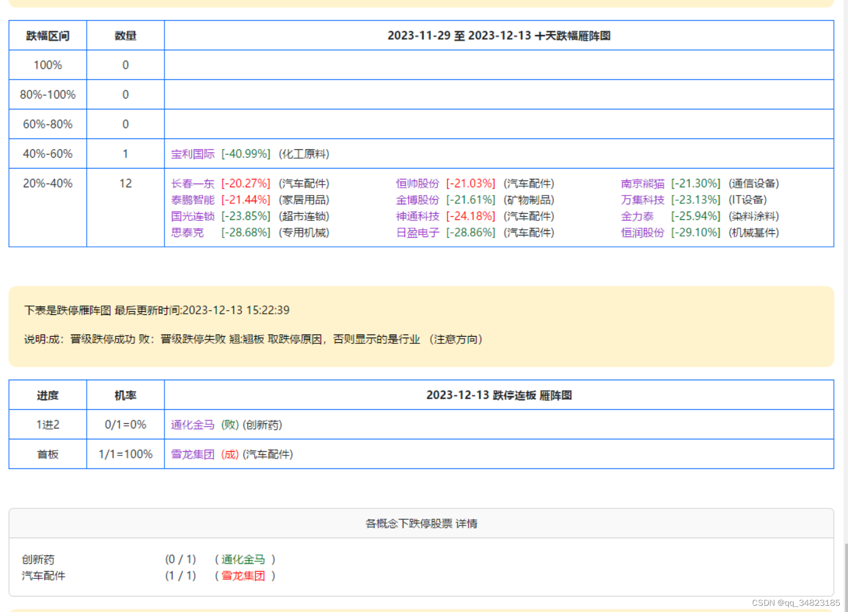This screenshot has height=612, width=848.
Task: Click the [-24.18%] drop value
Action: click(471, 216)
